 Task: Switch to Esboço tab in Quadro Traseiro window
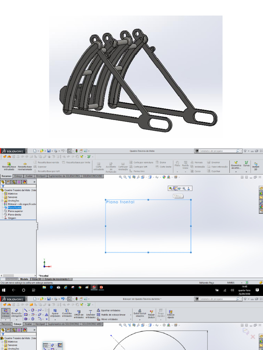point(18,176)
